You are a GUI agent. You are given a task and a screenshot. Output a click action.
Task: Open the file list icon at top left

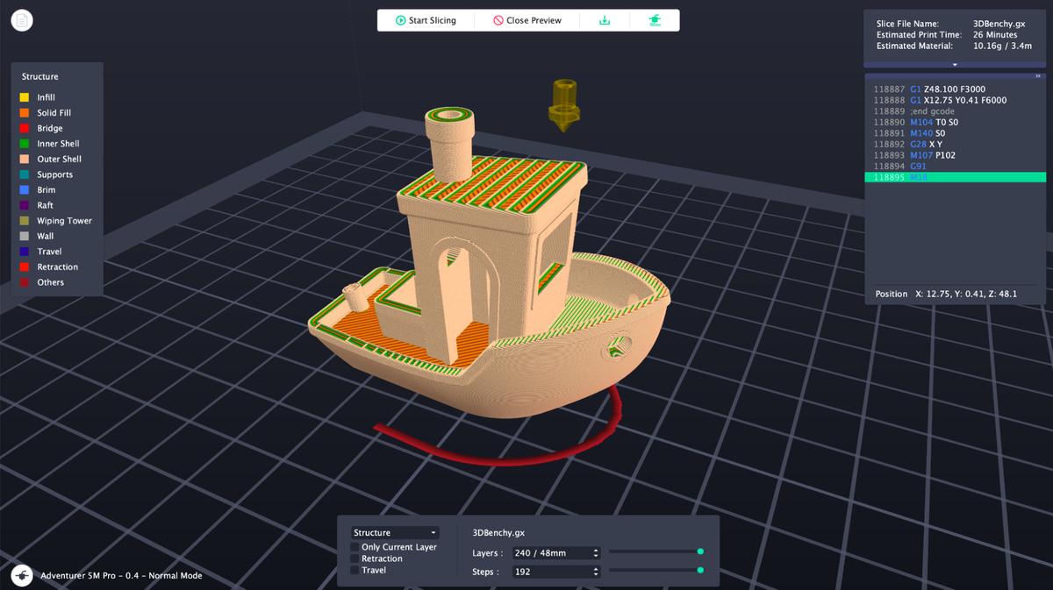21,19
